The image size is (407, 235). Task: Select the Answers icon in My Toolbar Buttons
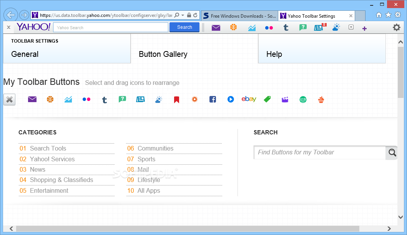click(x=122, y=99)
